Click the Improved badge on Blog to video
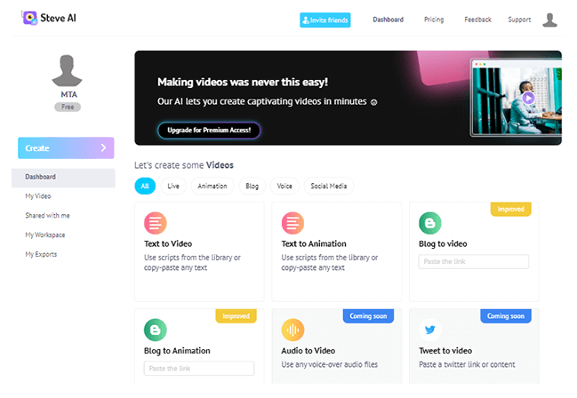The width and height of the screenshot is (577, 398). 510,209
